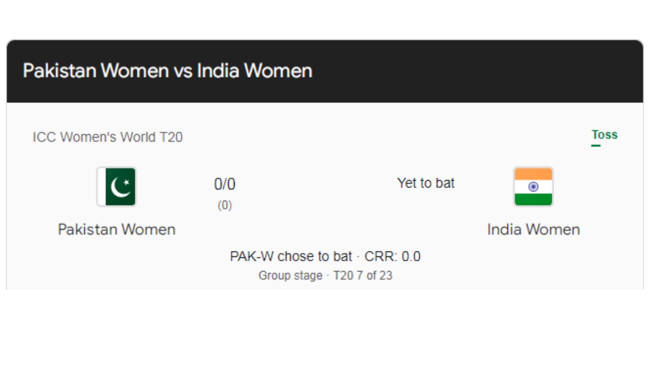The height and width of the screenshot is (365, 649).
Task: Click the 'Group stage' label
Action: click(290, 275)
